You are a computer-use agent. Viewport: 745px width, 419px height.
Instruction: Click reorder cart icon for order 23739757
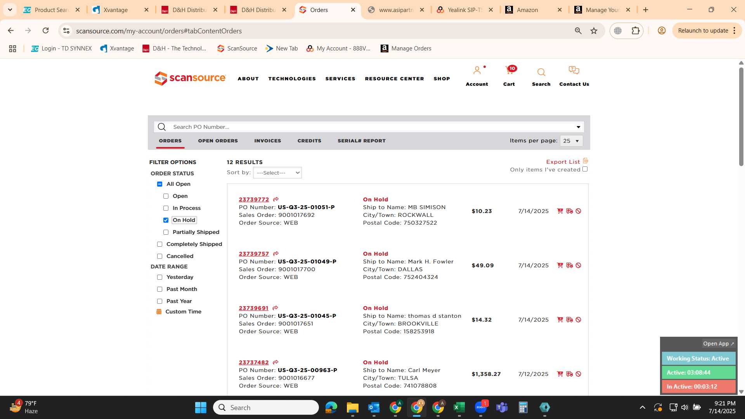pos(560,265)
